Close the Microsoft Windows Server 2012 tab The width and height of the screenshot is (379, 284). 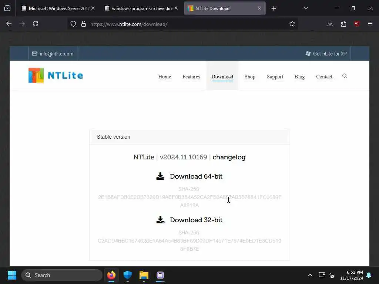(x=93, y=8)
